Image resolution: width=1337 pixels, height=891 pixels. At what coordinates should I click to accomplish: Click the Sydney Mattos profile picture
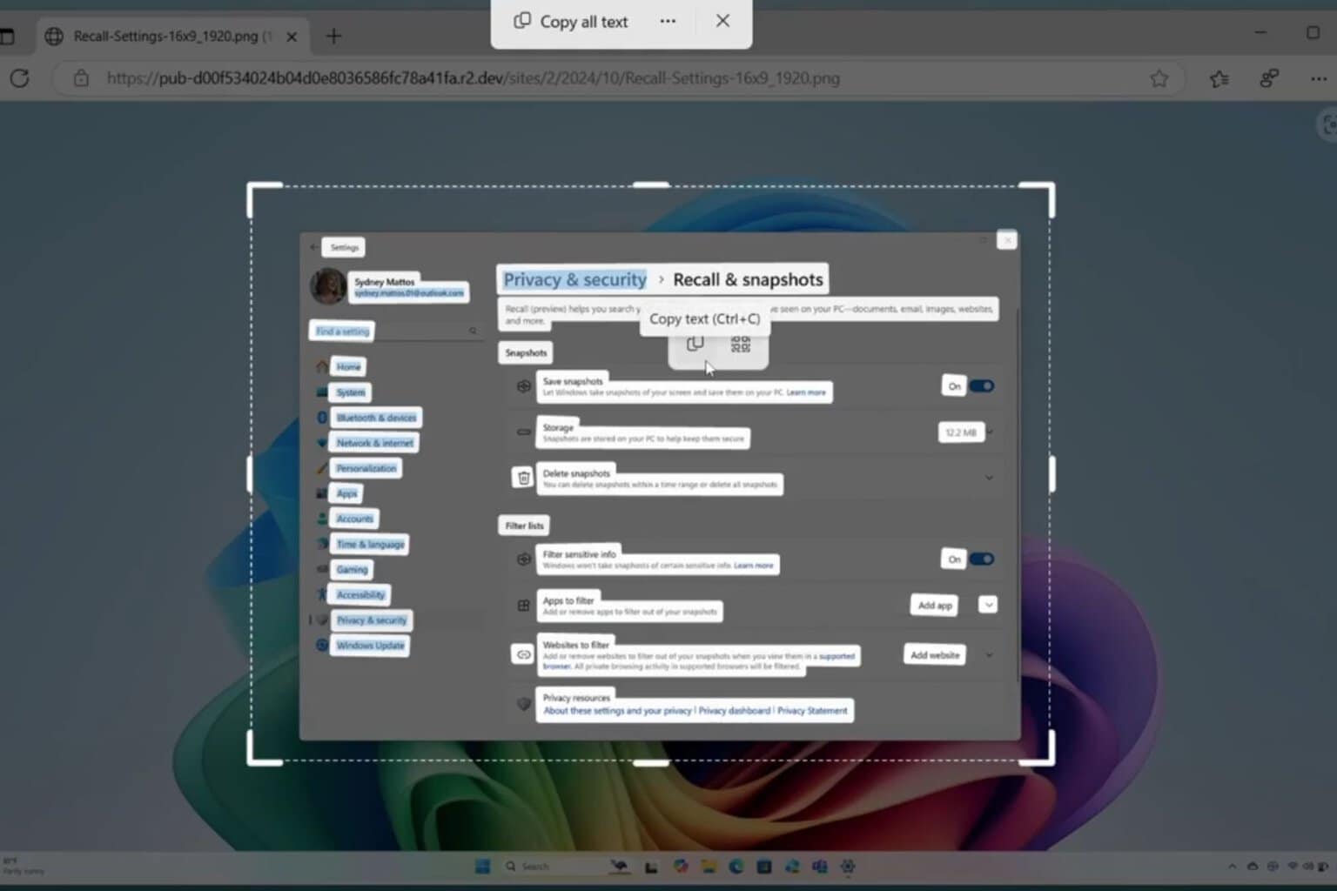coord(328,286)
